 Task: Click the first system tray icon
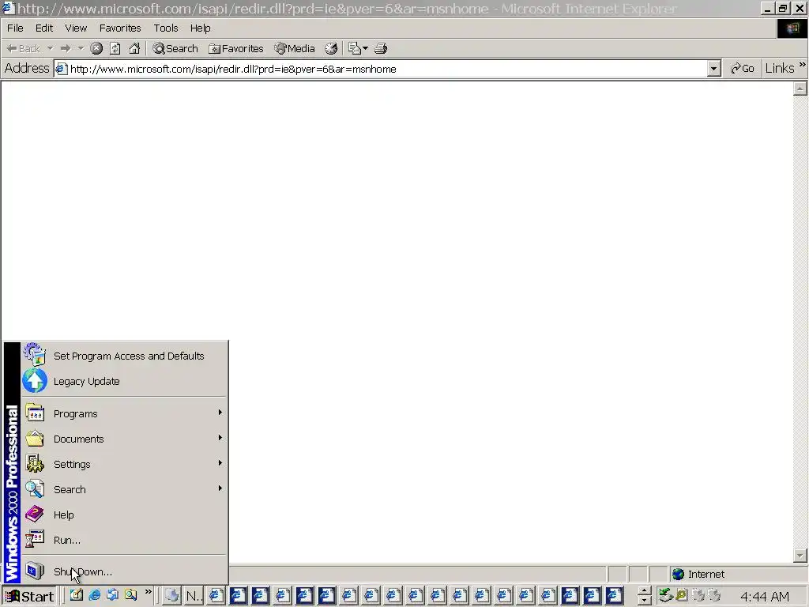(665, 596)
